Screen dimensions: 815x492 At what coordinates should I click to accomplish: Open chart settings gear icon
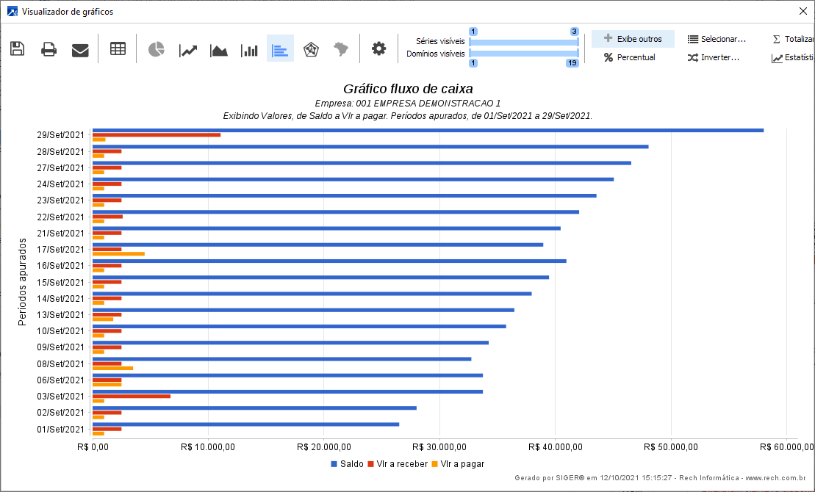click(x=378, y=49)
